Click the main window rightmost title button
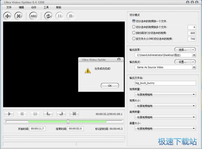202x149 pixels. pos(197,2)
